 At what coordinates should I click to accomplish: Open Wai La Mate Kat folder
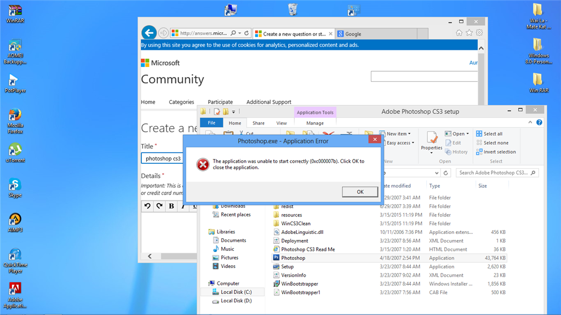(539, 16)
